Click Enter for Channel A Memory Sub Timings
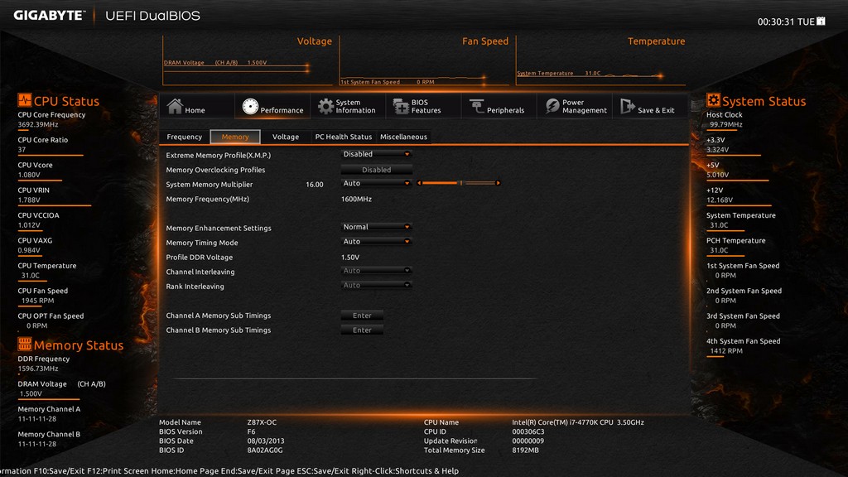 click(362, 316)
